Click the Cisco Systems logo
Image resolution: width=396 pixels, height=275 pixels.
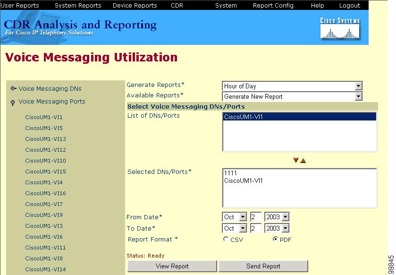coord(340,28)
